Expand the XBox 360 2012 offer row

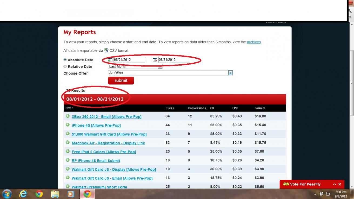click(x=68, y=116)
